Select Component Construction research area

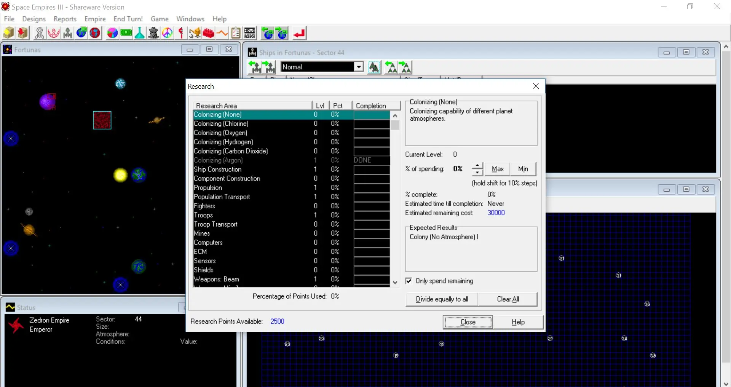tap(292, 179)
